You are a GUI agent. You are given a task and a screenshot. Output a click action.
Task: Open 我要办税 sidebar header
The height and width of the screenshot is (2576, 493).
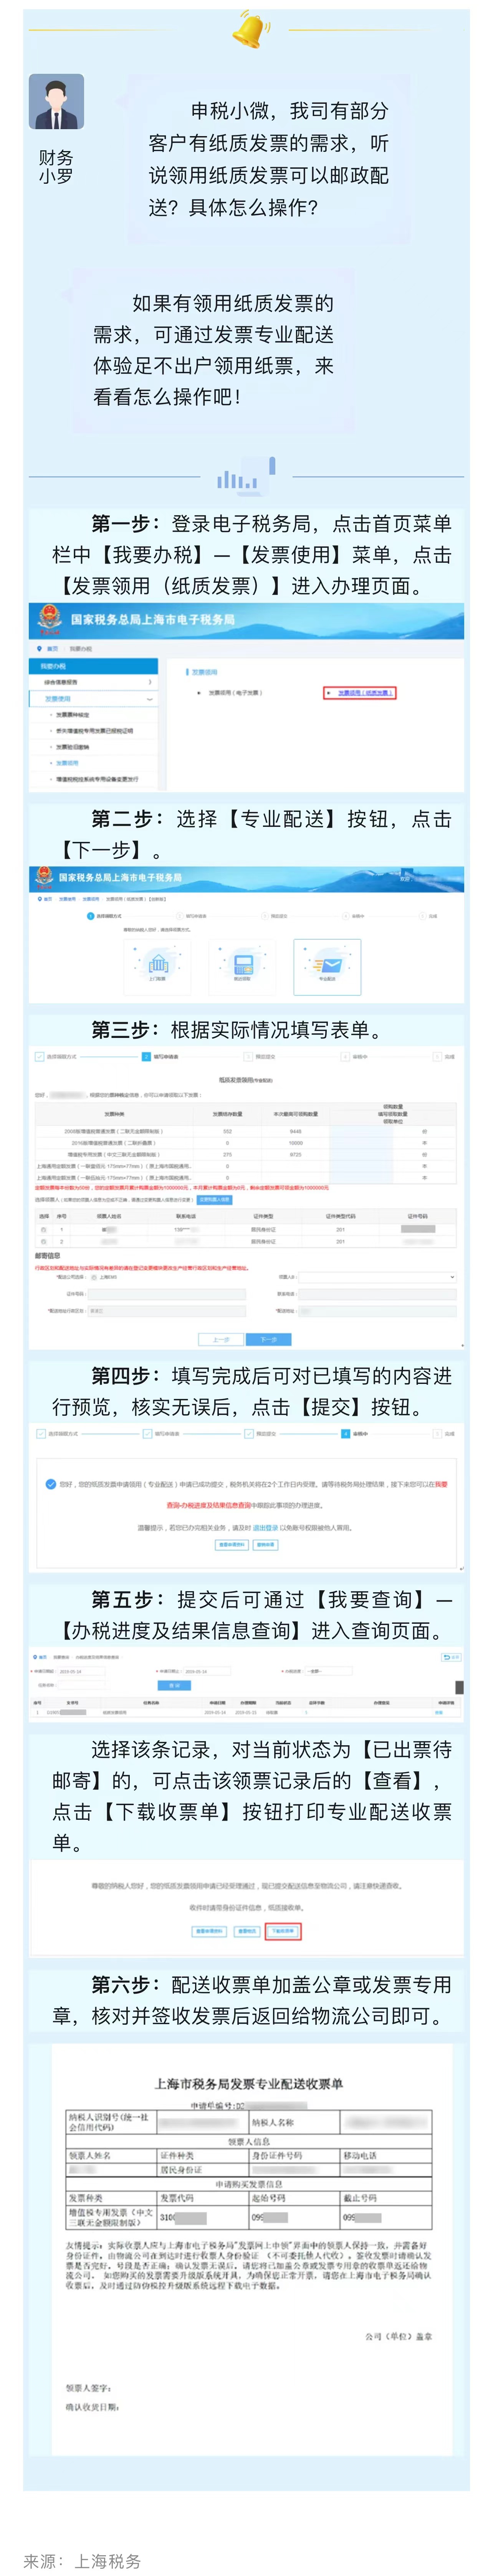(x=94, y=666)
